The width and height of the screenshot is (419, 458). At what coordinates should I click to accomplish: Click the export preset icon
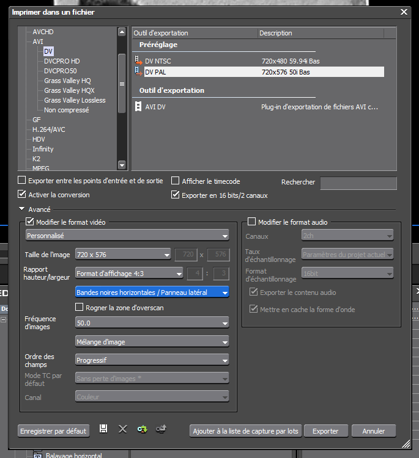coord(161,429)
